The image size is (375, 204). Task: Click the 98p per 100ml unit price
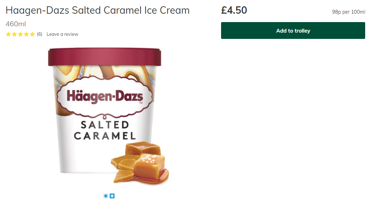tap(348, 12)
